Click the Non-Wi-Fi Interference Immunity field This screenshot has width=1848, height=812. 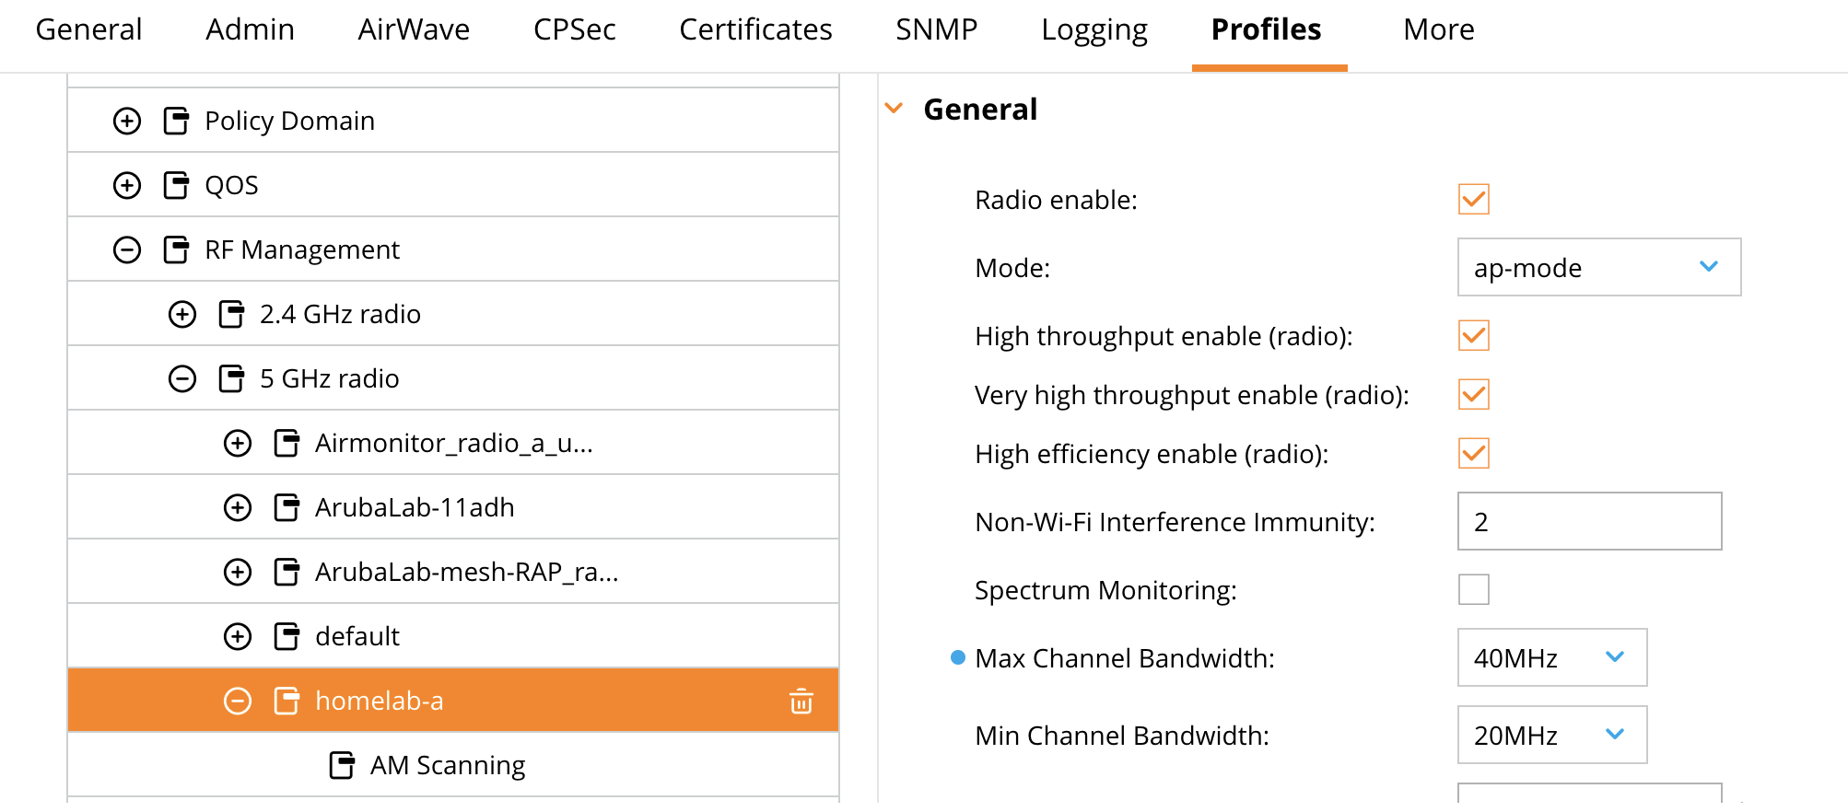(1588, 522)
